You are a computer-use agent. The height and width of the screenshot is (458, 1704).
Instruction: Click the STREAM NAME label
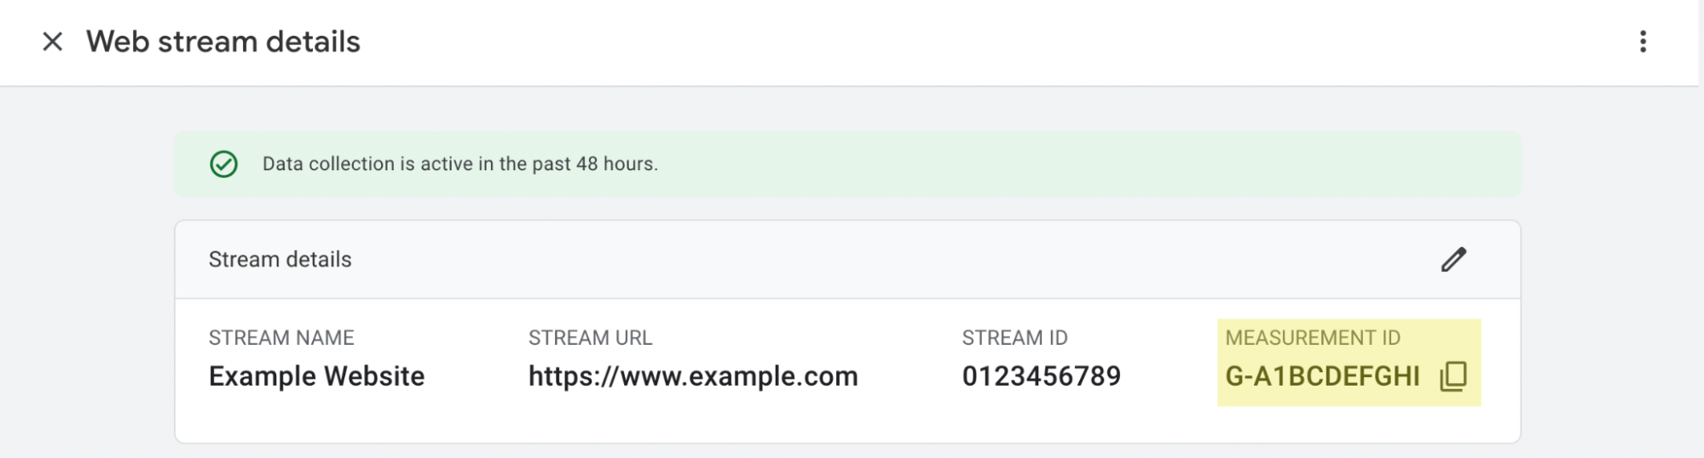coord(281,338)
